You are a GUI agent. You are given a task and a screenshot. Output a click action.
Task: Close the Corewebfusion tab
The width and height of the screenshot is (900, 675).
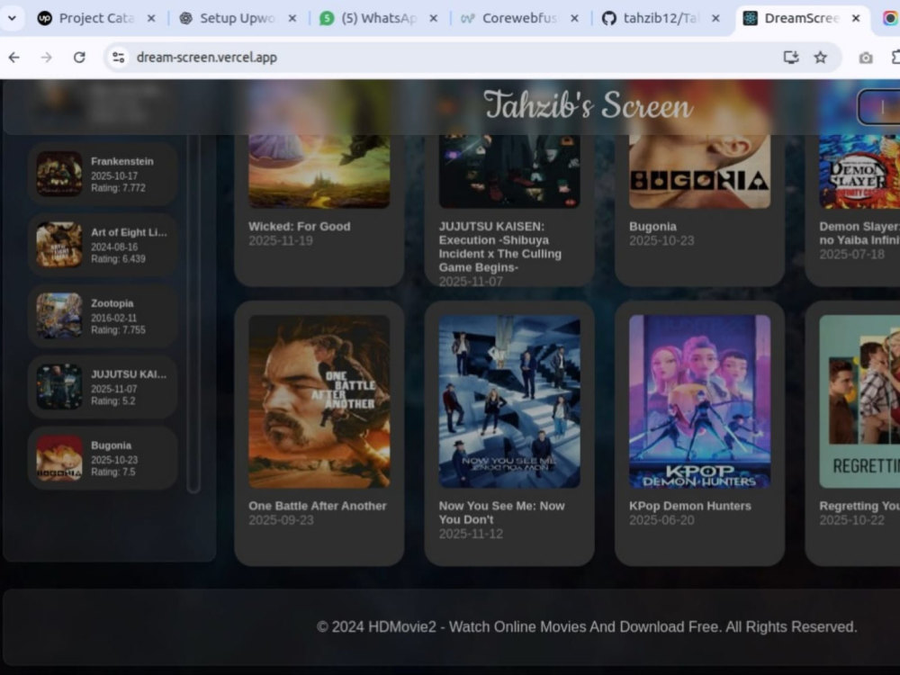[x=574, y=18]
